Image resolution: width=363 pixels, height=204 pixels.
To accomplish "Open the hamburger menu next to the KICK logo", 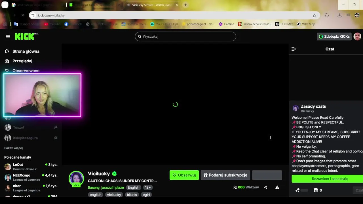I will (8, 37).
